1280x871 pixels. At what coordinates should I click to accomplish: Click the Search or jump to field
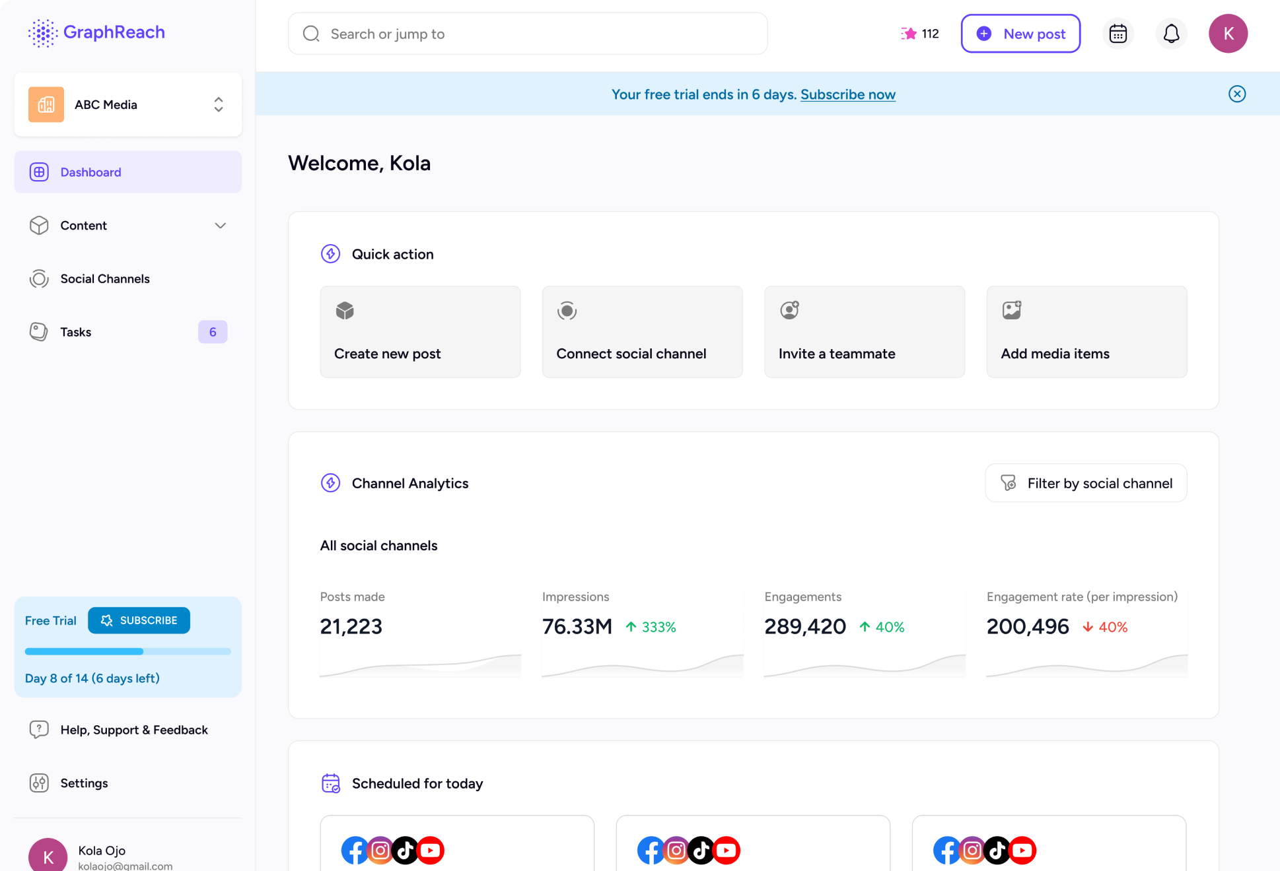[527, 34]
